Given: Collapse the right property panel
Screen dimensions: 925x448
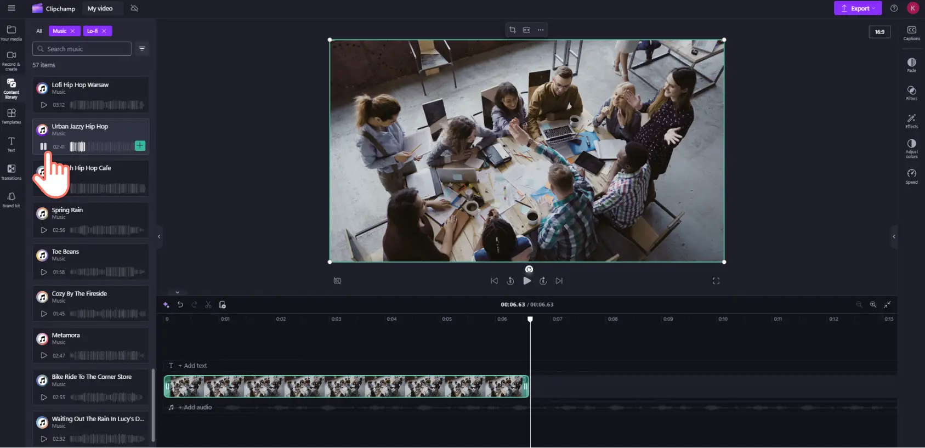Looking at the screenshot, I should click(x=894, y=237).
